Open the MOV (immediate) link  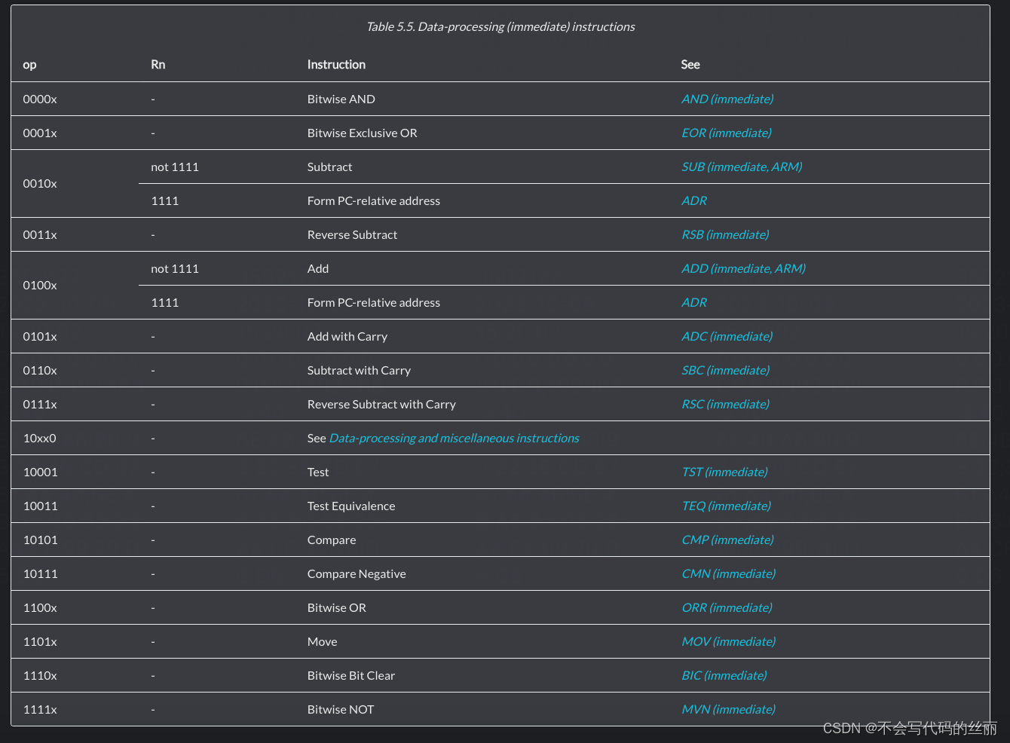click(729, 641)
